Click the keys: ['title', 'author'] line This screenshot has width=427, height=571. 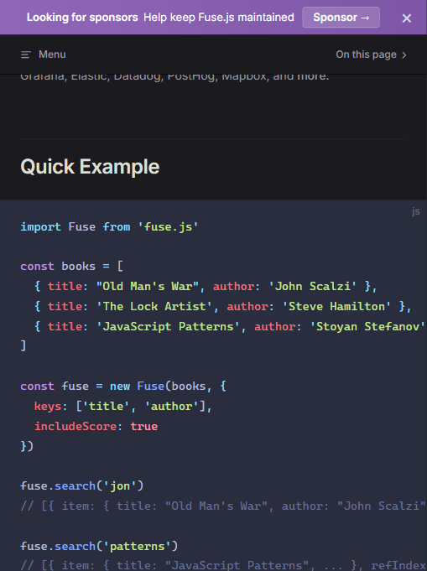coord(122,406)
